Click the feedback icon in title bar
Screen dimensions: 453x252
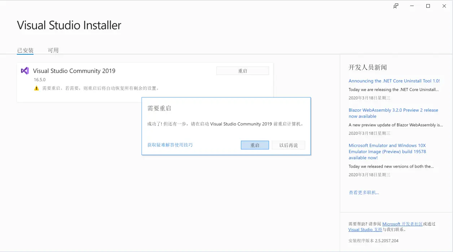coord(396,6)
